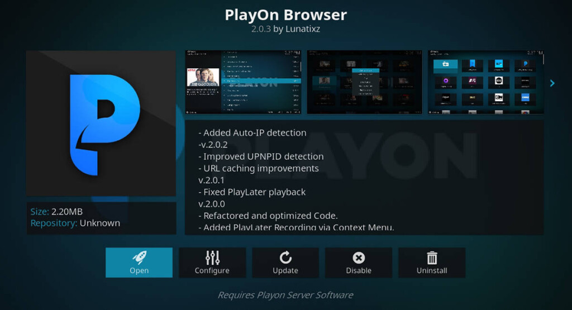The width and height of the screenshot is (572, 310).
Task: Click the Configure button
Action: click(x=212, y=263)
